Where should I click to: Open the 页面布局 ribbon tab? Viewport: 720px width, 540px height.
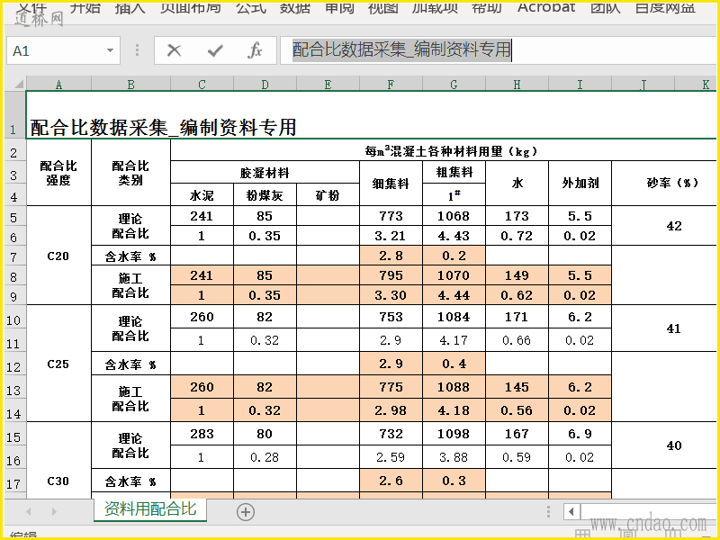190,6
